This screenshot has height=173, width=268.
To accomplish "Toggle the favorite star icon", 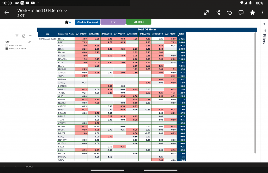I will (252, 13).
